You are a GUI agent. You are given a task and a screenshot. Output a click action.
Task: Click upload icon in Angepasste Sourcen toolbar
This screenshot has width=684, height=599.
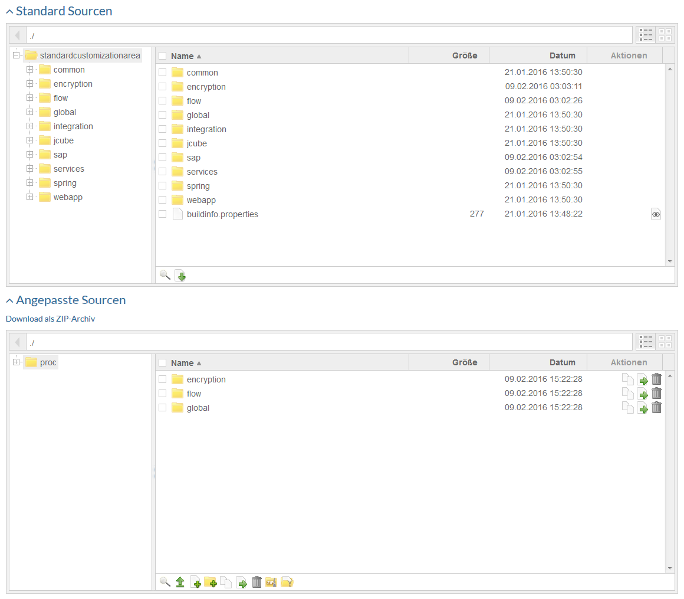[x=180, y=582]
